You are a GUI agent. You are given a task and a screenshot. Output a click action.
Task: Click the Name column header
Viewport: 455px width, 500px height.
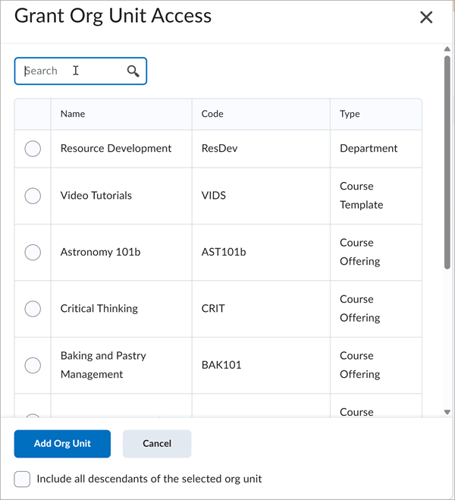point(73,114)
